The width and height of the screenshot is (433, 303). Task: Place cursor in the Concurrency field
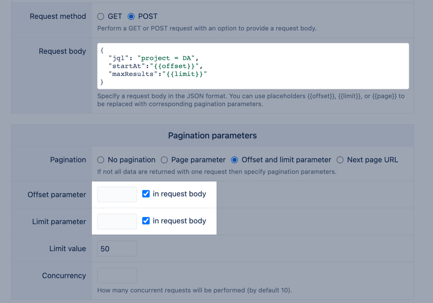coord(117,275)
